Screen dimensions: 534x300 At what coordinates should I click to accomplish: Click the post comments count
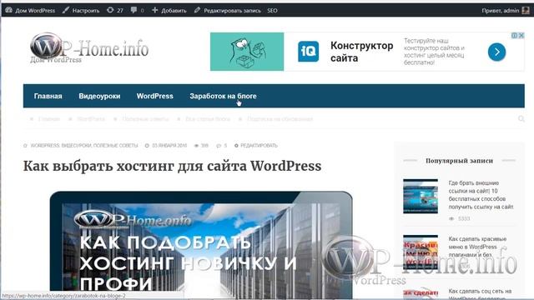pyautogui.click(x=222, y=146)
